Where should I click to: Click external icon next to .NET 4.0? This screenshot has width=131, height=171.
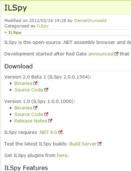pyautogui.click(x=60, y=132)
